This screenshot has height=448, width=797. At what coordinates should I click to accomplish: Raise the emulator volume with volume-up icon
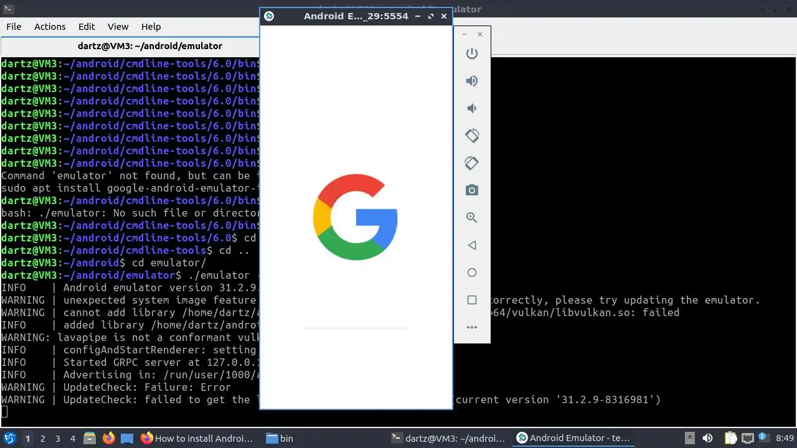(x=472, y=81)
